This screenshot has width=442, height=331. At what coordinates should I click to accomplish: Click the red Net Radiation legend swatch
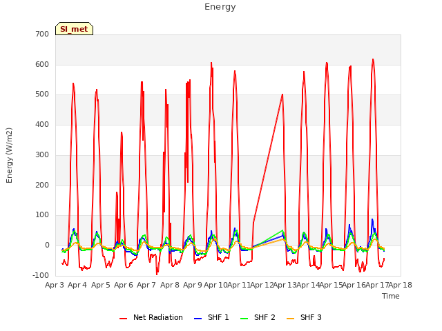click(x=123, y=319)
